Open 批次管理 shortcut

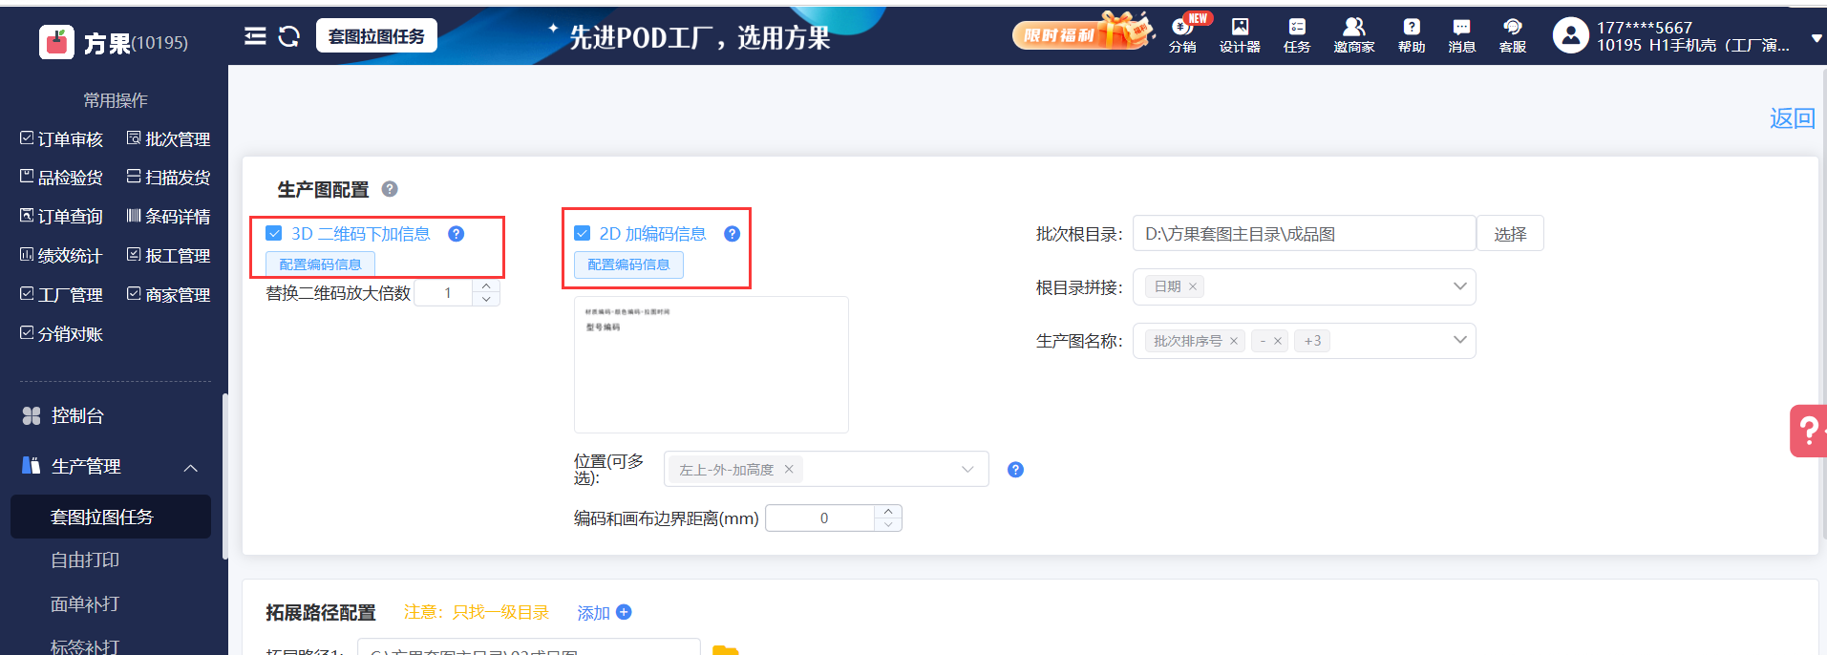point(169,139)
